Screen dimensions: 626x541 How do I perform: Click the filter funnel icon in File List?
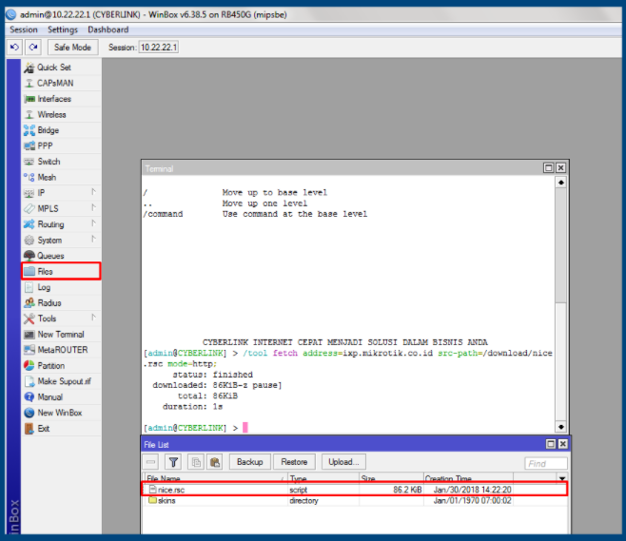click(173, 462)
